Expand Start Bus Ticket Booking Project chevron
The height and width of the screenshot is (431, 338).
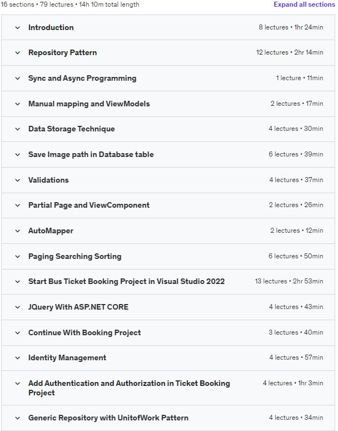pos(18,281)
